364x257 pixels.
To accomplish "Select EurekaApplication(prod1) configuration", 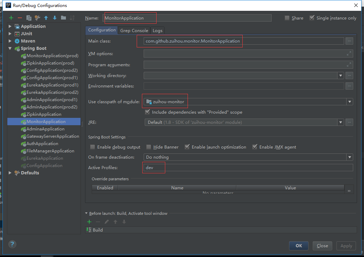I will [x=52, y=85].
